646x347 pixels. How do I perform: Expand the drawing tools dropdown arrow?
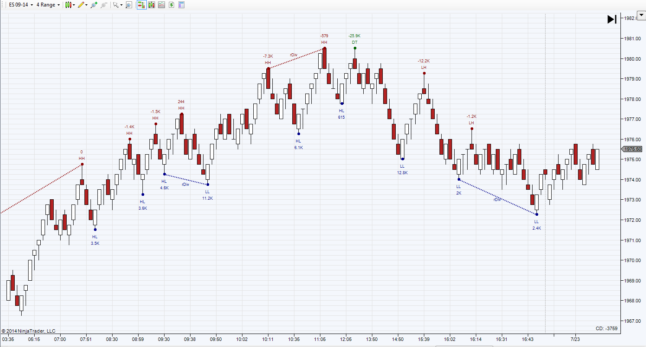pos(87,5)
